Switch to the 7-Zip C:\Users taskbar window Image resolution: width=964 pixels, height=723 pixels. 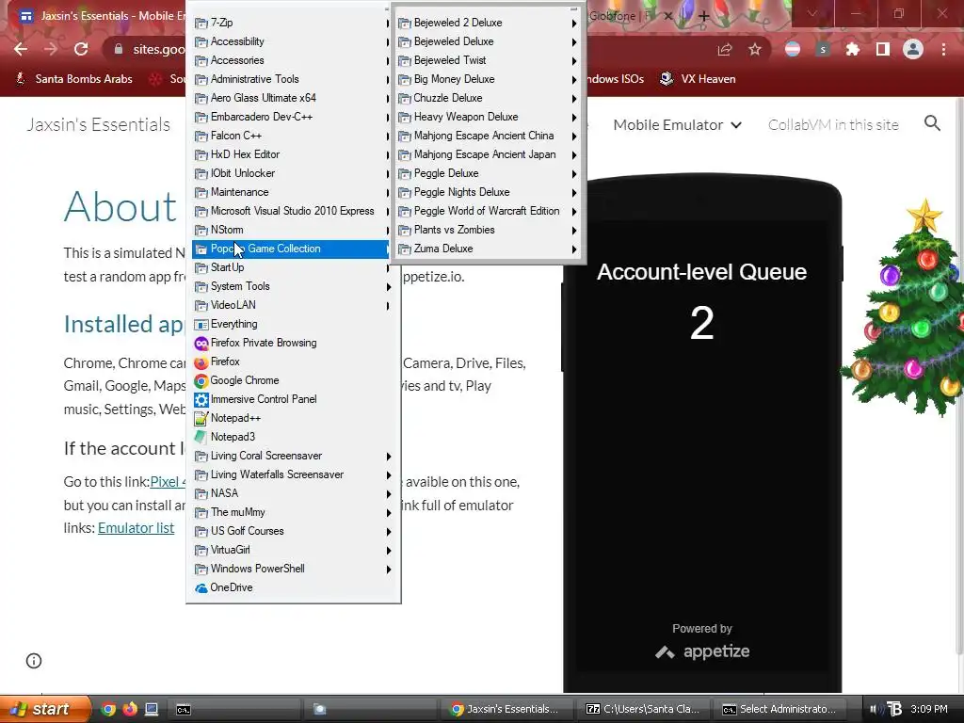point(643,710)
